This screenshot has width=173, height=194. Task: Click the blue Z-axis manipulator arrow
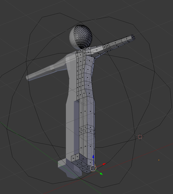click(93, 157)
